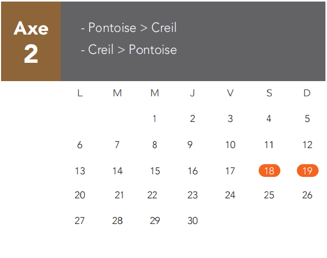The height and width of the screenshot is (258, 327).
Task: Select the orange highlighted date 19
Action: (308, 171)
